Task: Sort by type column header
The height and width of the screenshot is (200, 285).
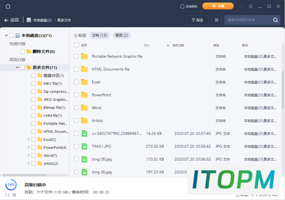Action: [216, 45]
